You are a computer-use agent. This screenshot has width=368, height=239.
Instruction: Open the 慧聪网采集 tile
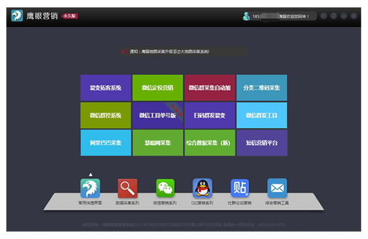pos(158,143)
